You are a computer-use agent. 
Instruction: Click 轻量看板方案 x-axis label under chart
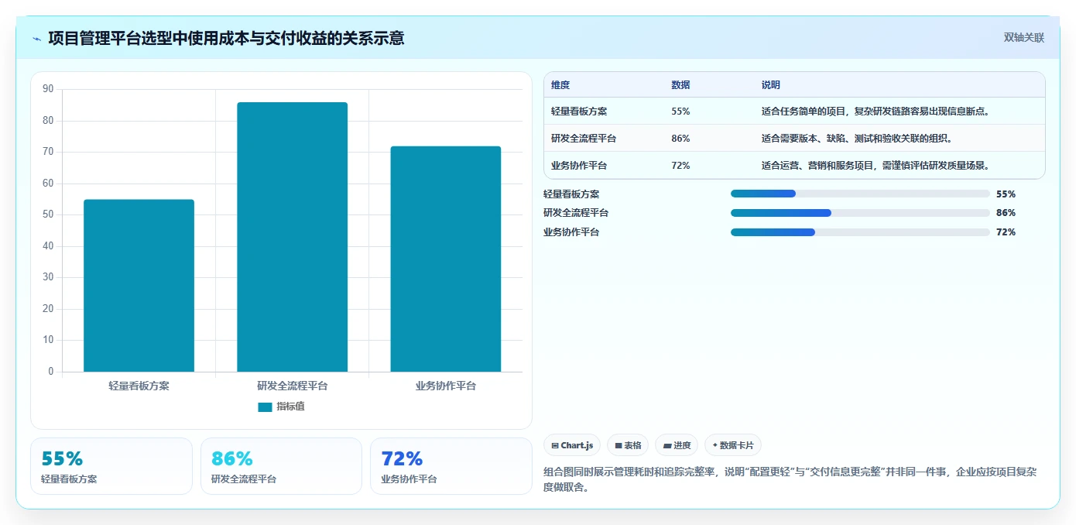[x=139, y=386]
